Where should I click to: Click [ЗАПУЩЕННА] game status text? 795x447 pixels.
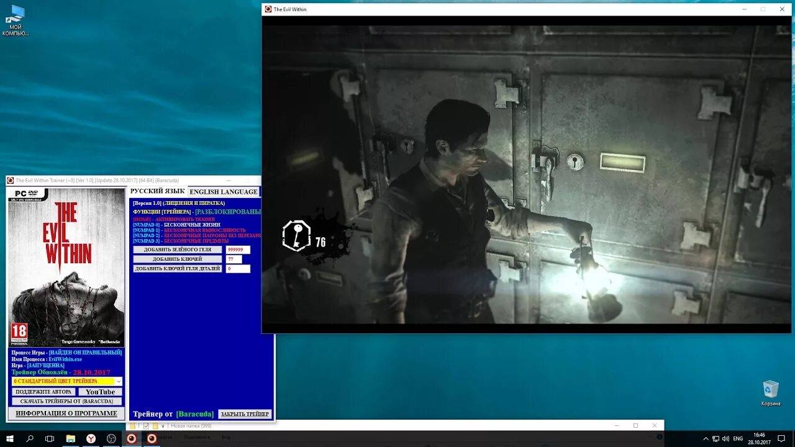coord(45,366)
